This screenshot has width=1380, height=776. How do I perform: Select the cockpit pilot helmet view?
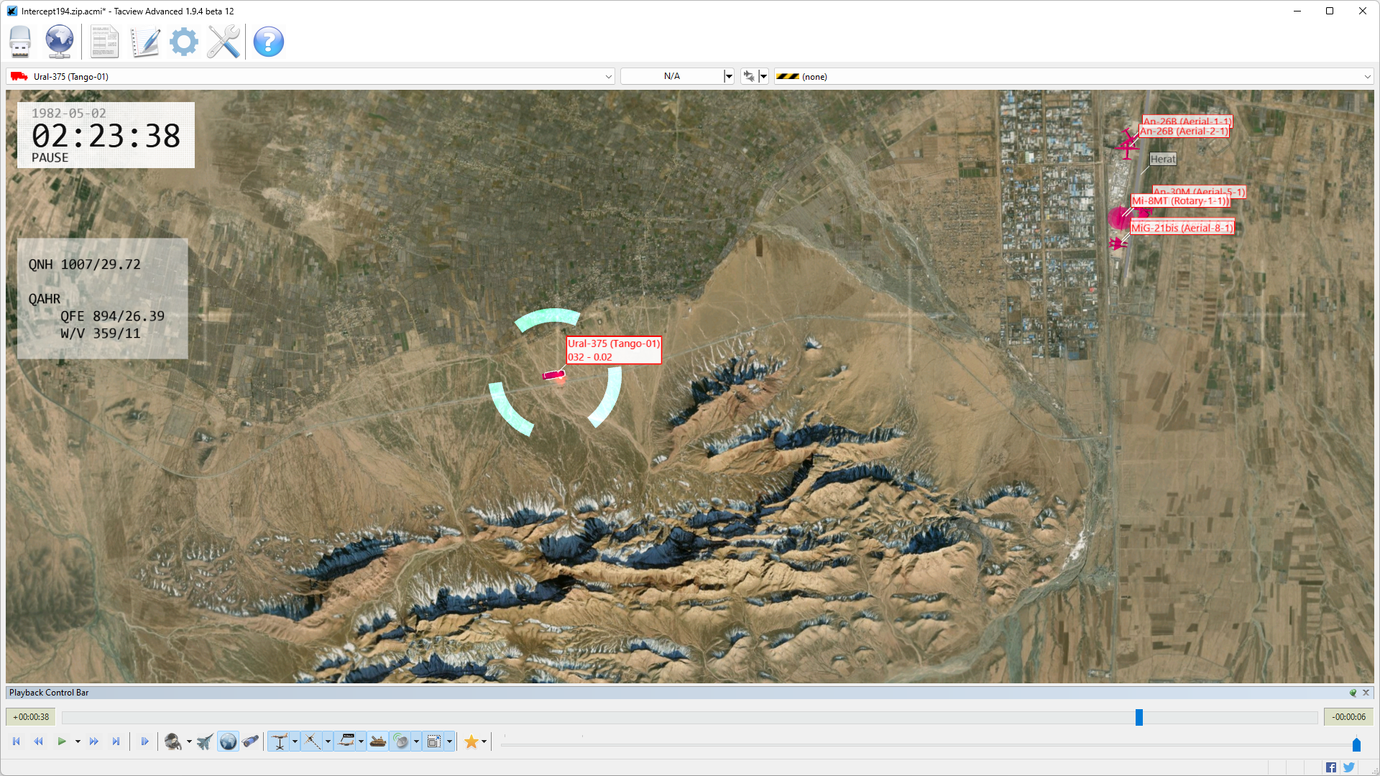tap(172, 742)
